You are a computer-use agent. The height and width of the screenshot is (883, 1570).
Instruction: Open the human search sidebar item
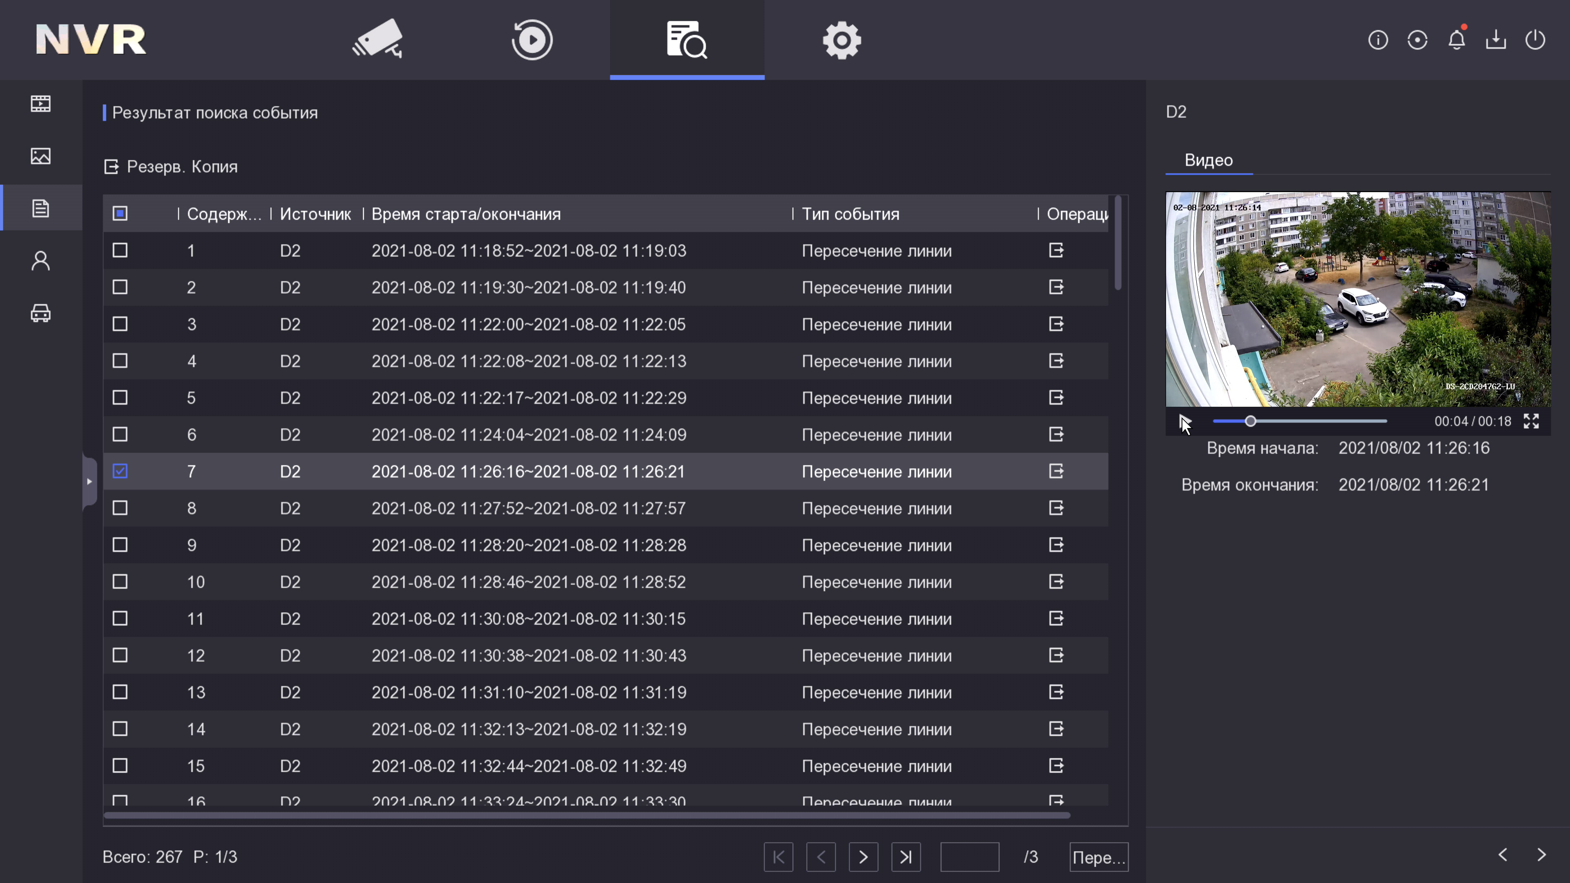[41, 261]
